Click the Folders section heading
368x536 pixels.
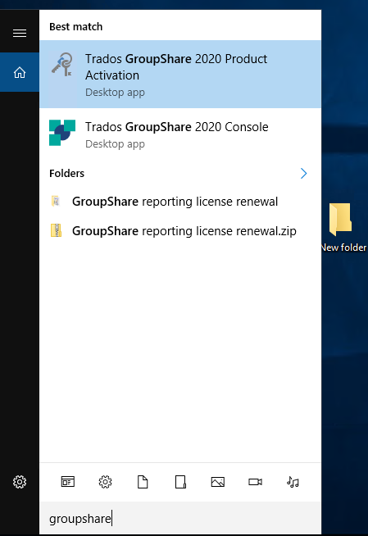(x=66, y=173)
